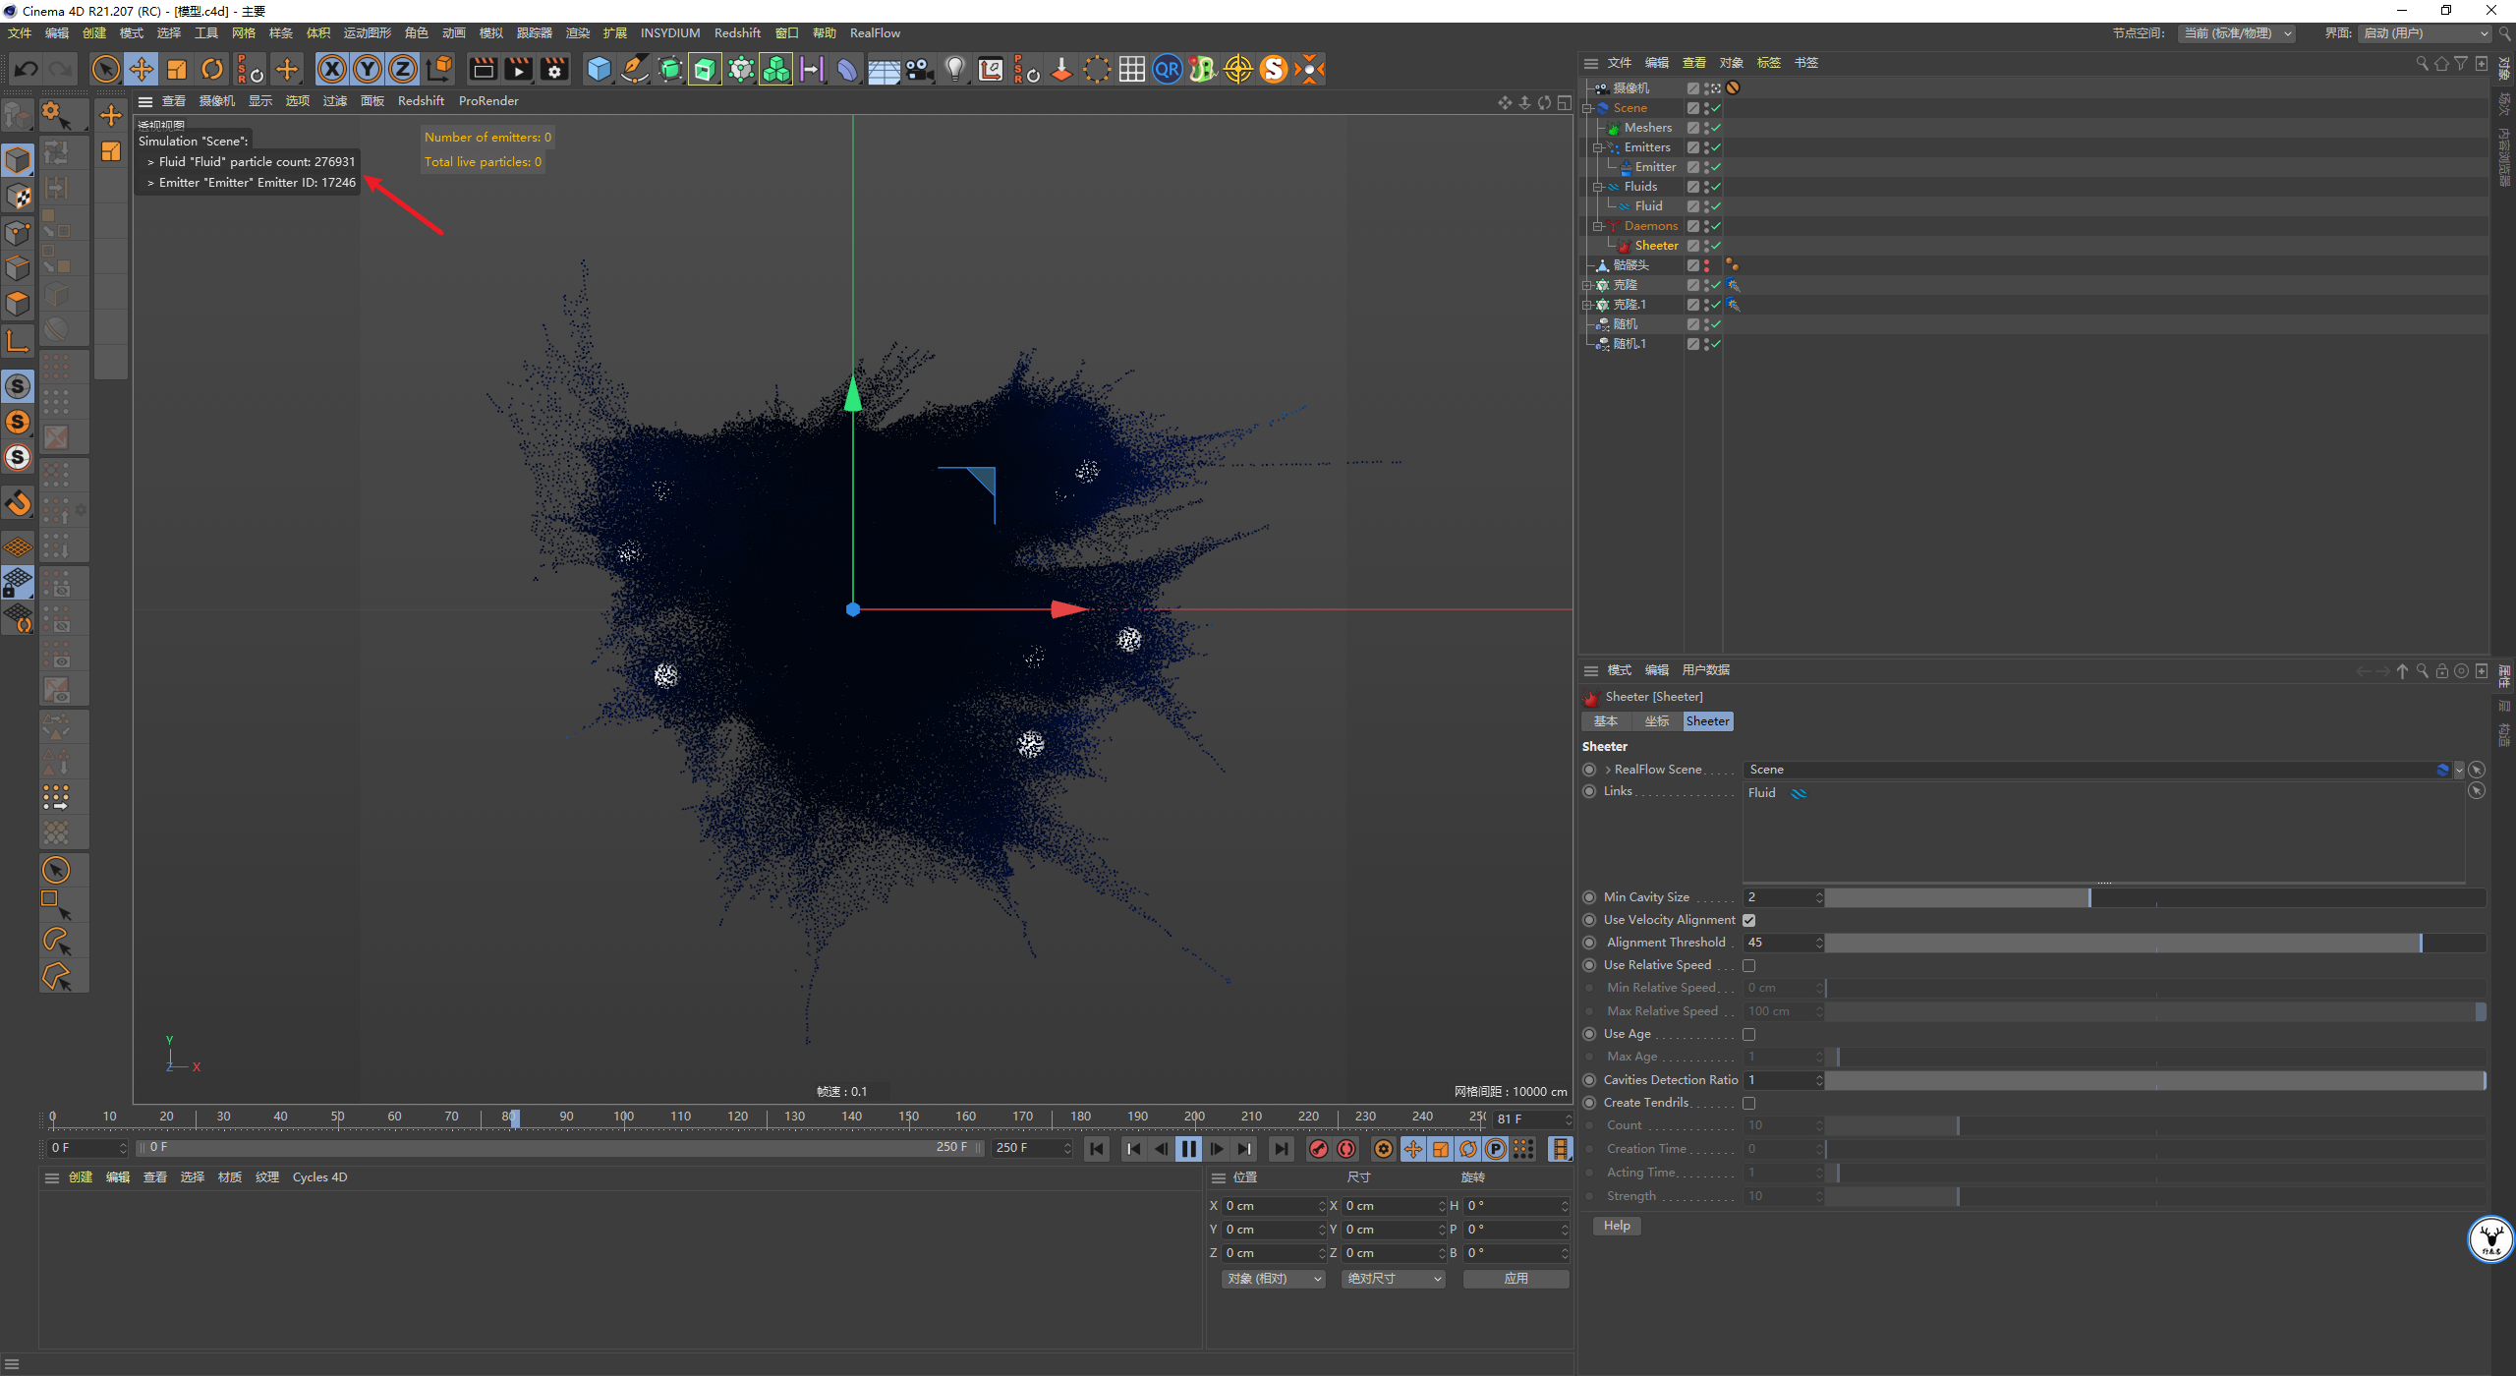Click the Undo arrow icon

coord(27,69)
